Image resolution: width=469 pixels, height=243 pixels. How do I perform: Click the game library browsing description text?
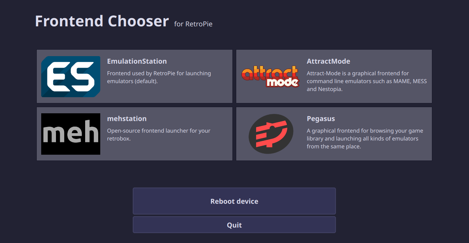coord(365,138)
